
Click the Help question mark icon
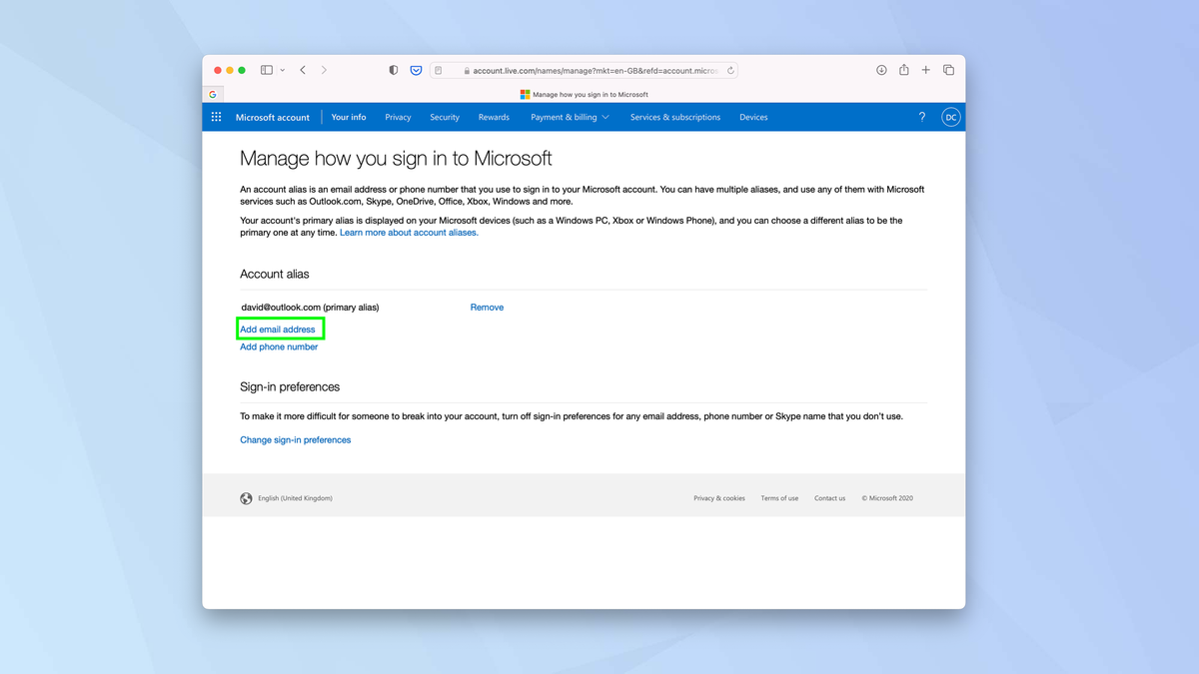pos(922,117)
